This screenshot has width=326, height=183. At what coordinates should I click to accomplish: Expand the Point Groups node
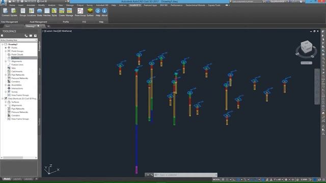point(6,51)
